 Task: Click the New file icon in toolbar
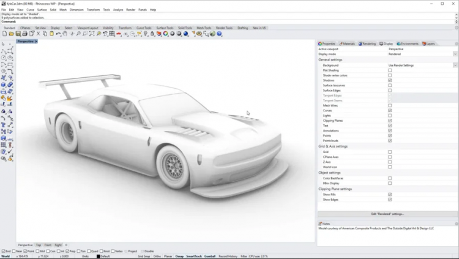click(4, 34)
